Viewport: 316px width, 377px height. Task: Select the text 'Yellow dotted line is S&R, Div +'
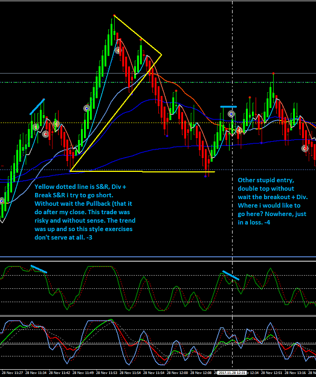pos(80,187)
